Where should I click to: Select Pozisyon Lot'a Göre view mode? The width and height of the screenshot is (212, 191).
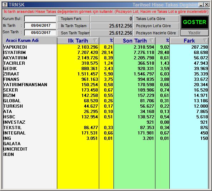[x=156, y=26]
